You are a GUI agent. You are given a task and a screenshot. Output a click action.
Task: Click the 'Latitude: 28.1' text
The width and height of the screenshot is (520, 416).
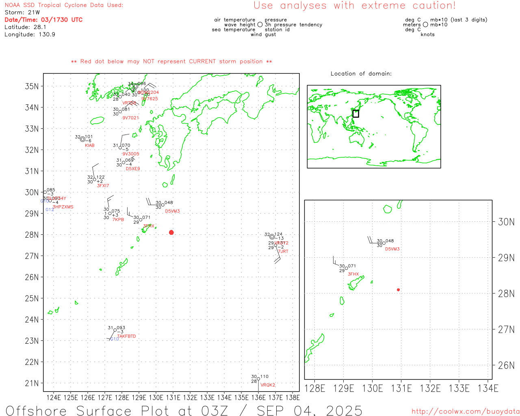click(25, 27)
